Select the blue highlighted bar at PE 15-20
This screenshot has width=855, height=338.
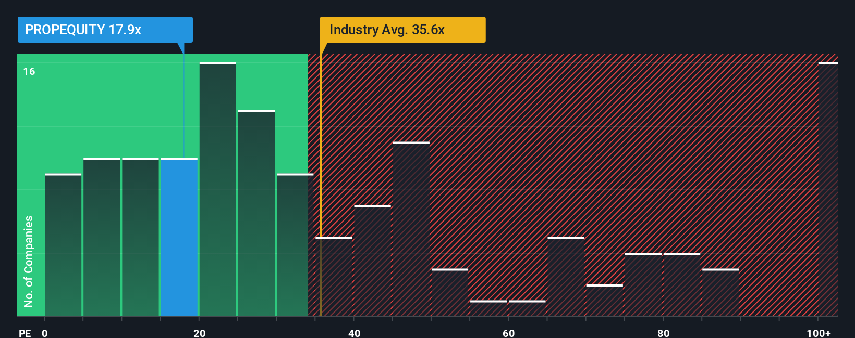coord(179,237)
